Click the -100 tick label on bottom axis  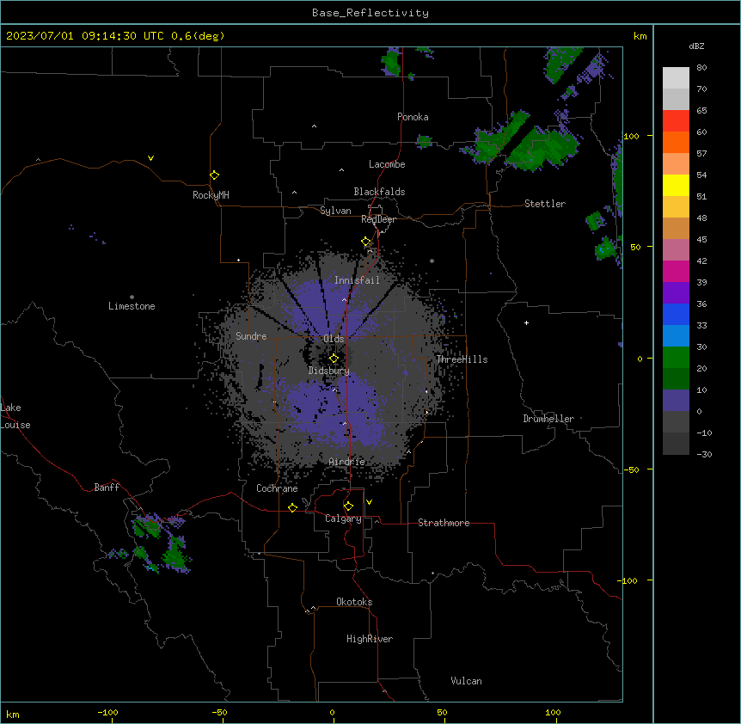(x=107, y=712)
